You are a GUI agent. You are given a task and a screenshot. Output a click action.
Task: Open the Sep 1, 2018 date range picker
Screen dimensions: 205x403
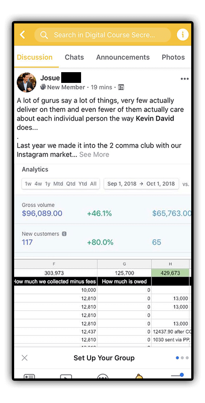(x=141, y=184)
